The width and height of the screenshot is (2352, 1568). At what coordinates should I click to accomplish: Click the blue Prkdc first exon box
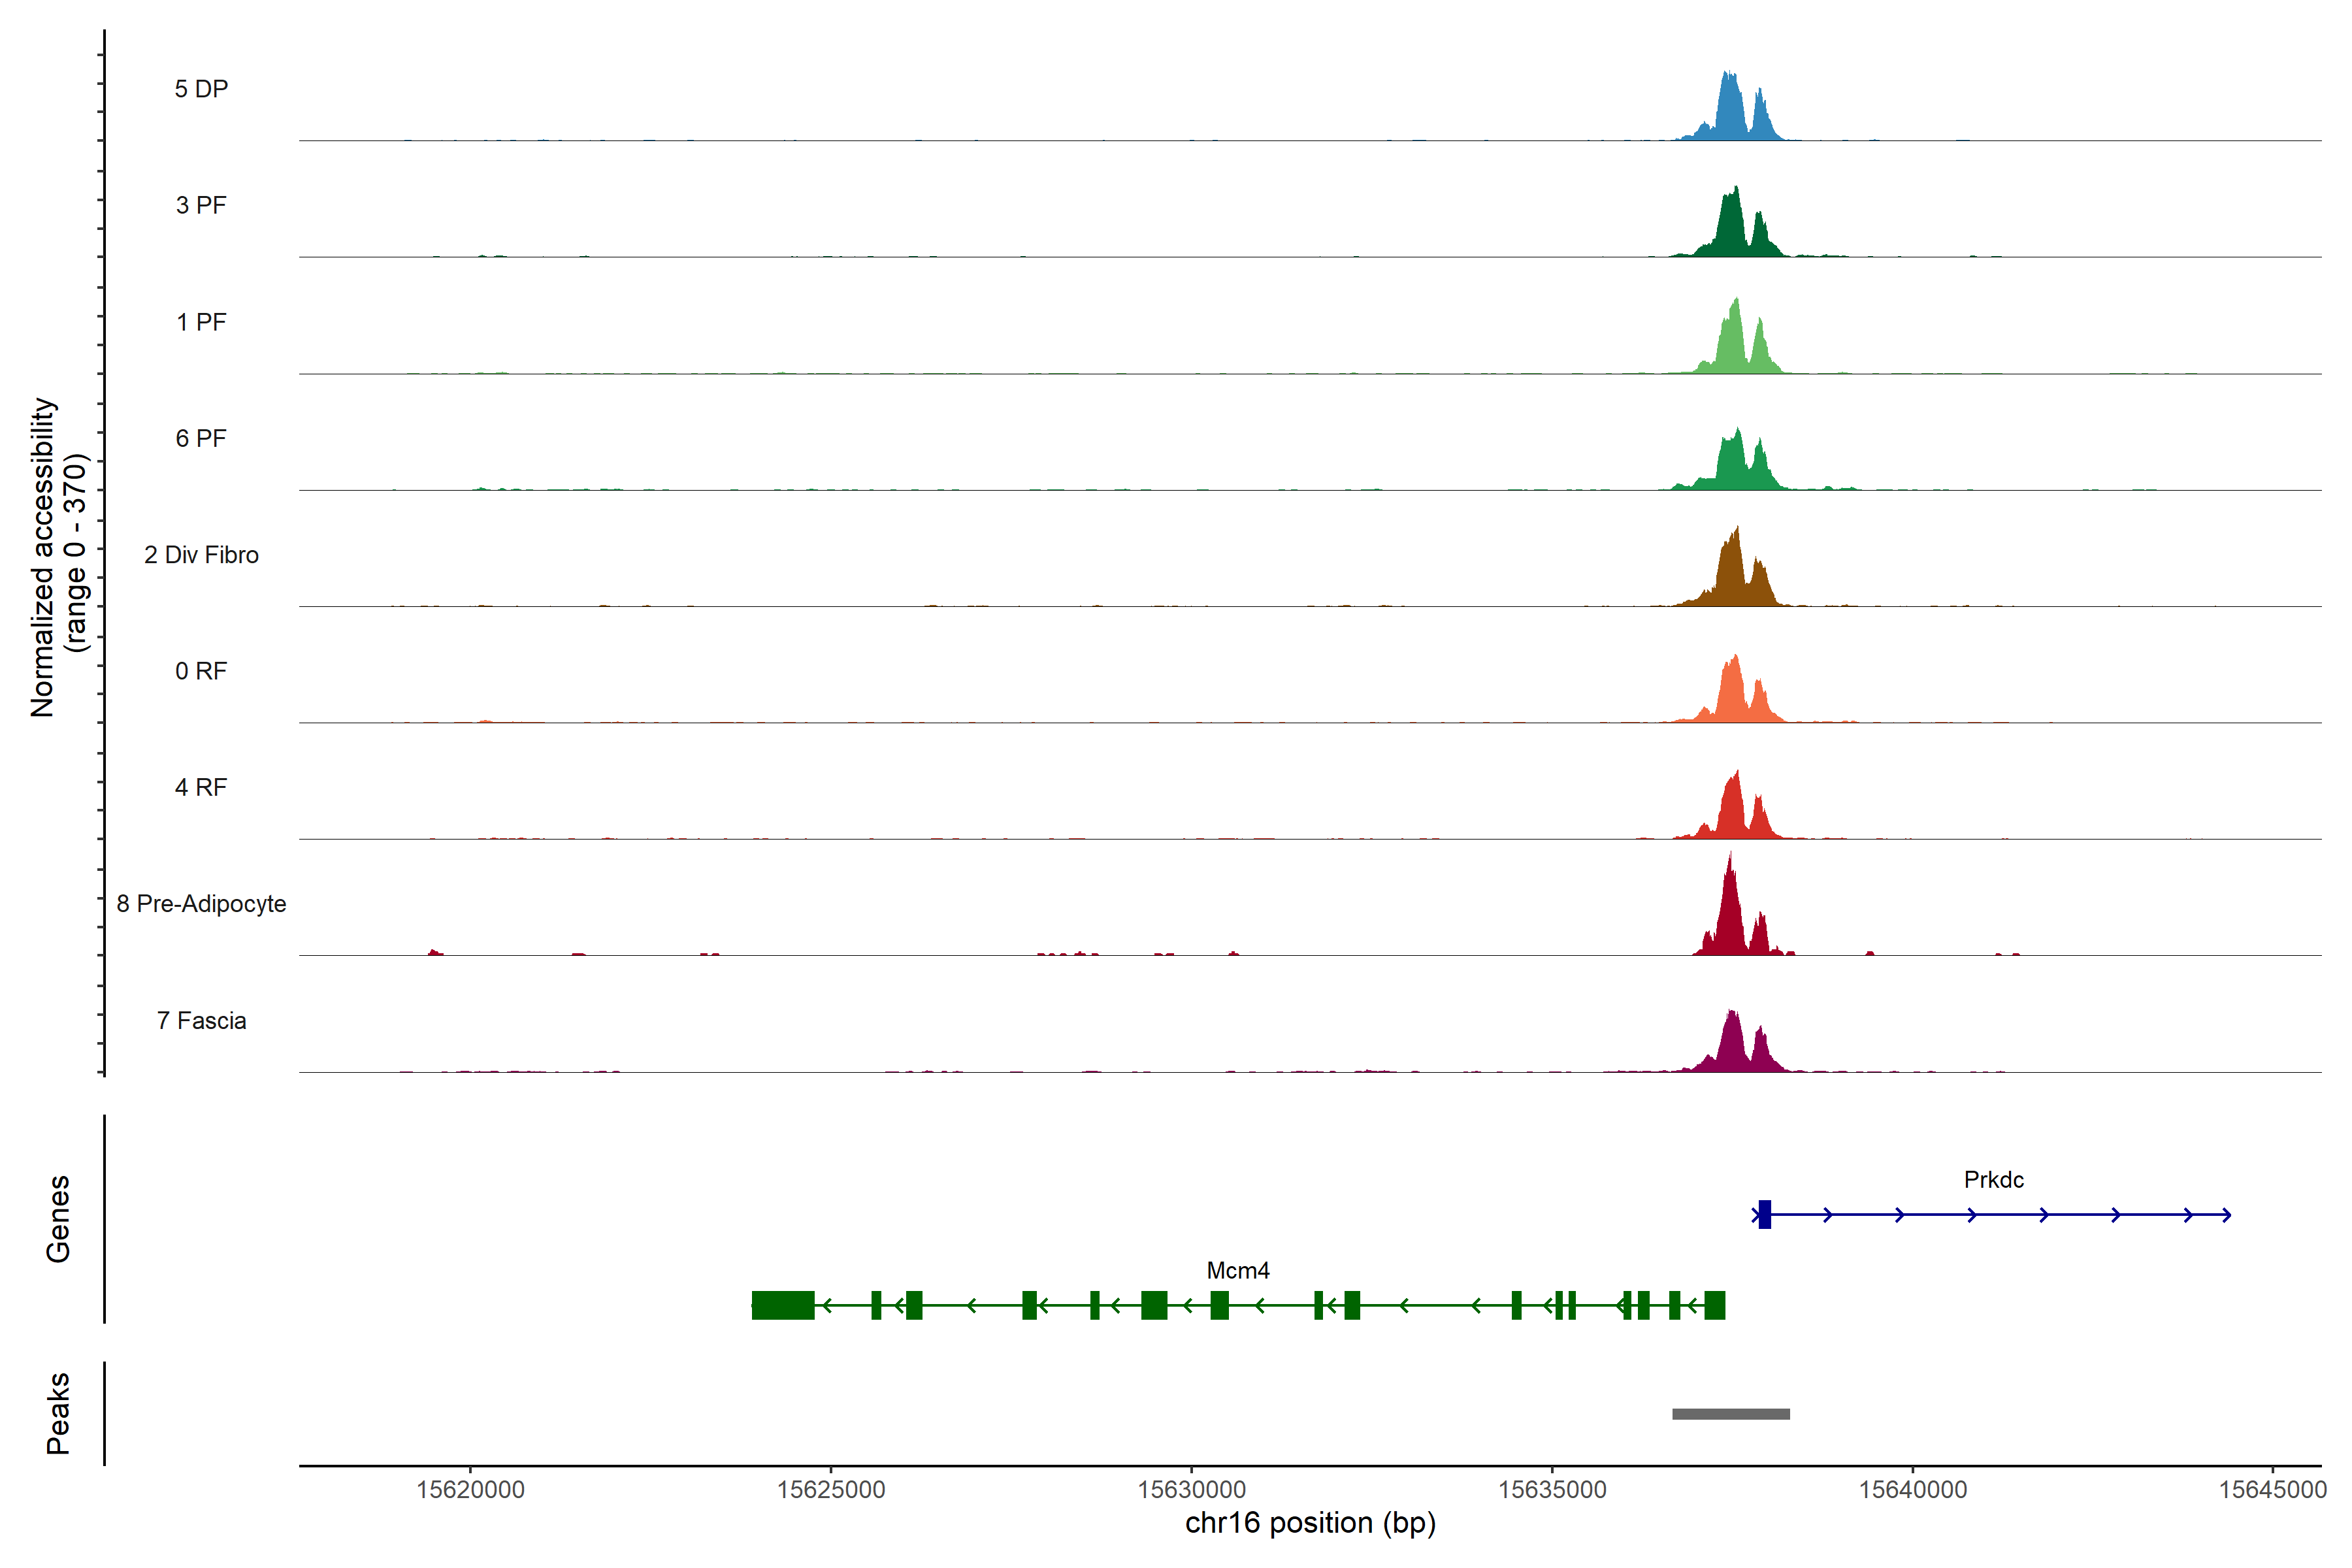[1765, 1214]
